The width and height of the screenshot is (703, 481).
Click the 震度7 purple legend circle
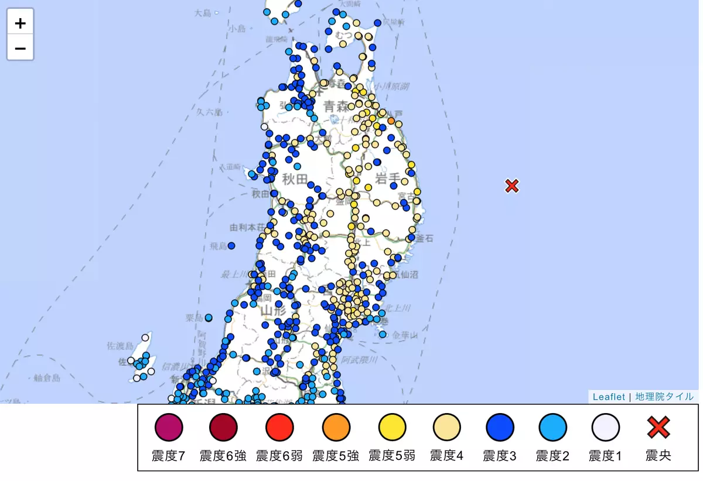click(169, 427)
